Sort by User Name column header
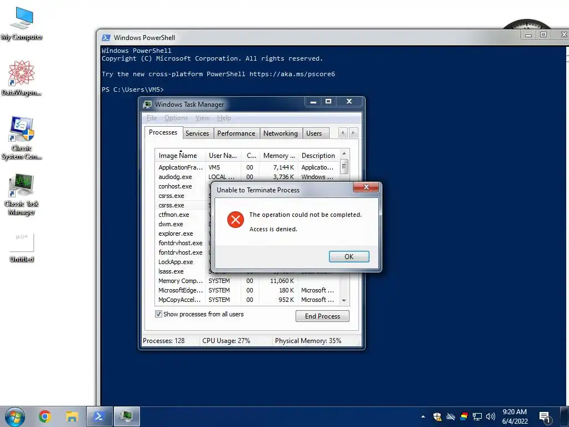This screenshot has width=569, height=427. (223, 156)
